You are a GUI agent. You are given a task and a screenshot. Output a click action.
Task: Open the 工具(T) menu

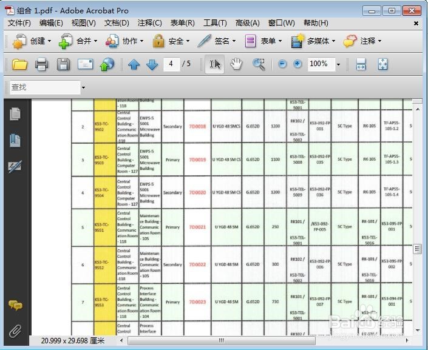[215, 23]
